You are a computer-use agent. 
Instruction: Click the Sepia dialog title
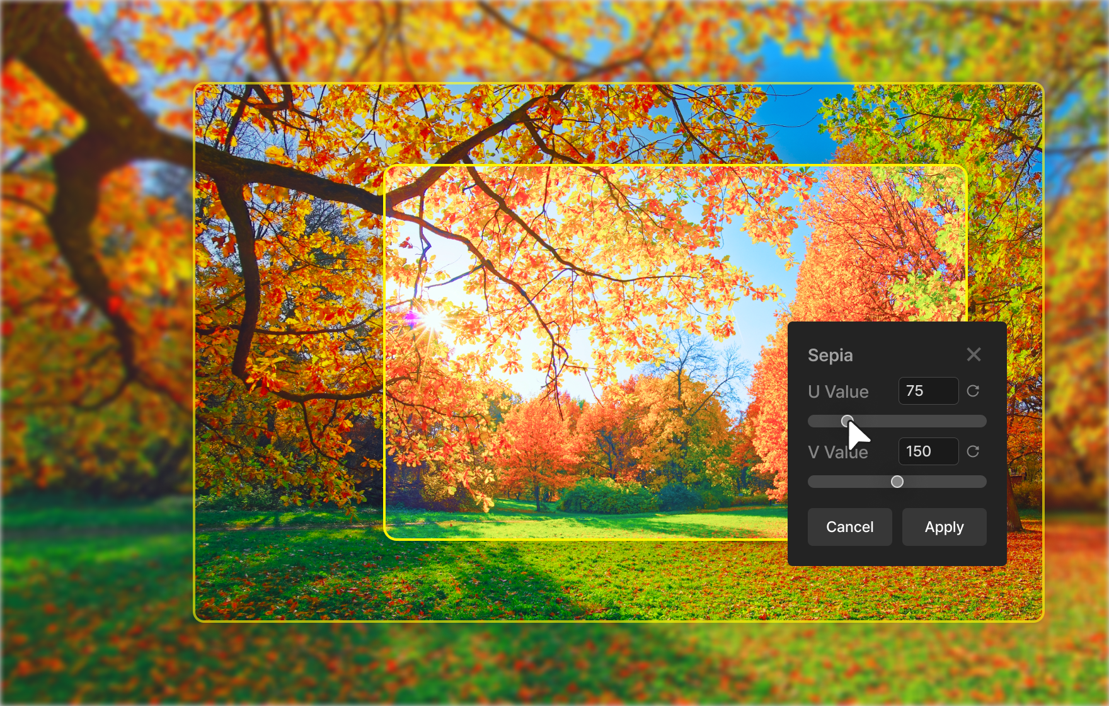pyautogui.click(x=830, y=356)
